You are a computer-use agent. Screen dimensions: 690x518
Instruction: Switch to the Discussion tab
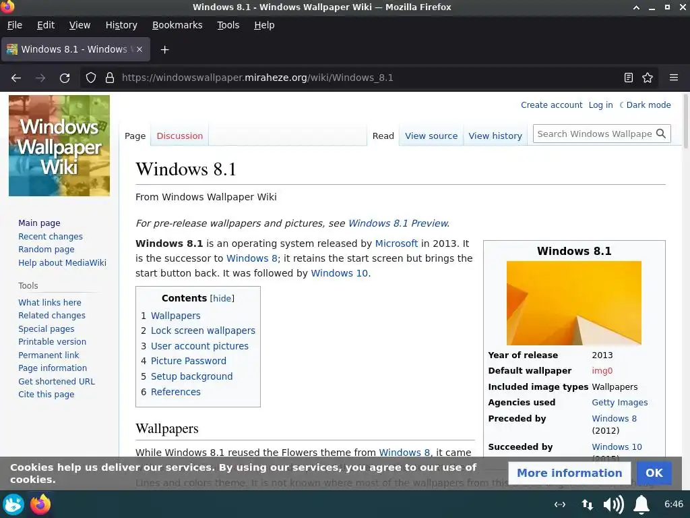tap(179, 136)
